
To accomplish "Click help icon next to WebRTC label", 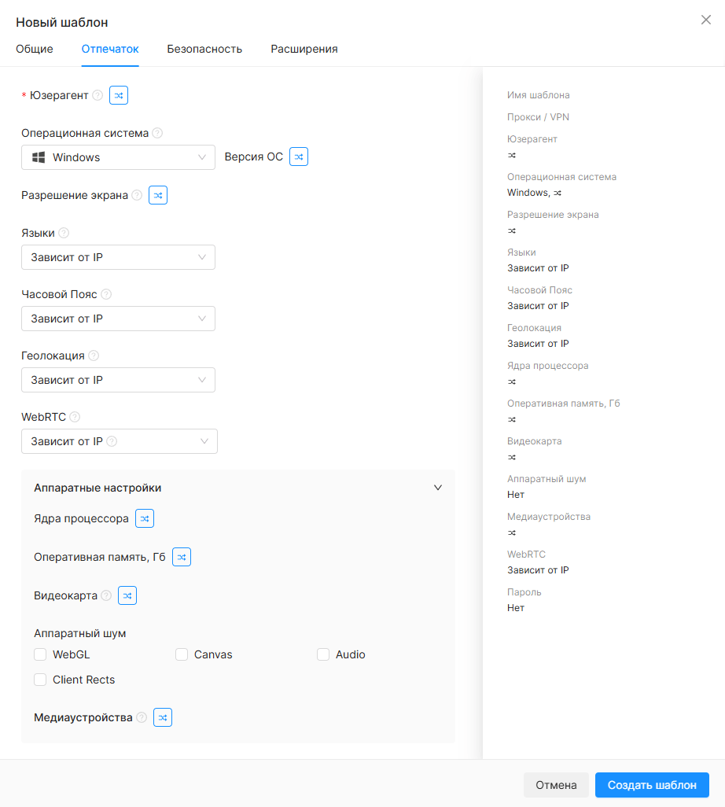I will tap(75, 416).
